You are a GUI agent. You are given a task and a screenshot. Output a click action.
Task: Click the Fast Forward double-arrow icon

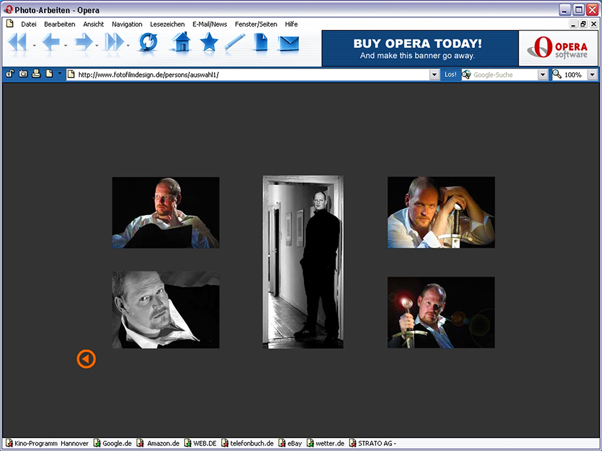pos(115,42)
